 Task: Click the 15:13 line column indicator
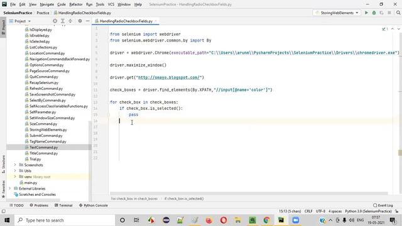tap(290, 212)
